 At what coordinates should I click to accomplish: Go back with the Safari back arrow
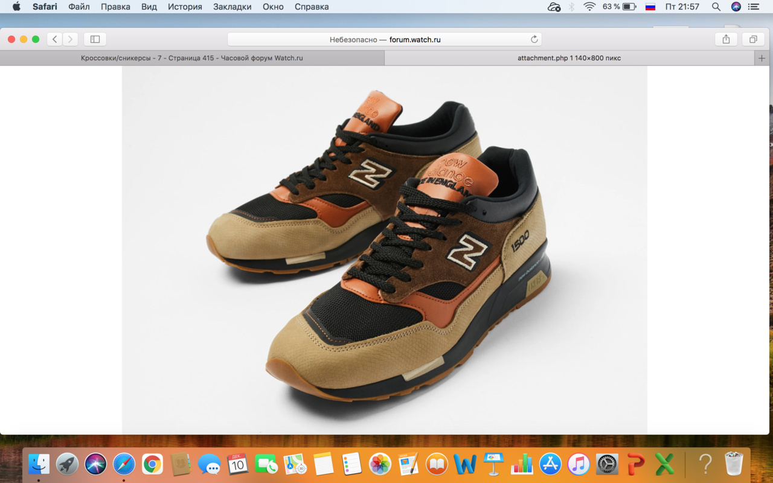tap(55, 39)
